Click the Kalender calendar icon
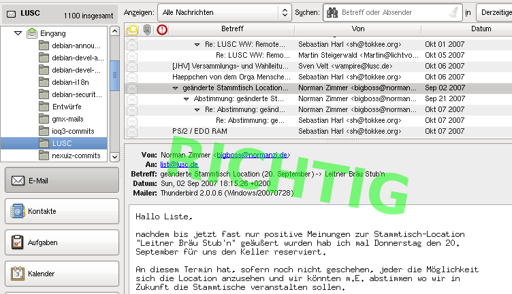The width and height of the screenshot is (512, 294). pos(18,274)
